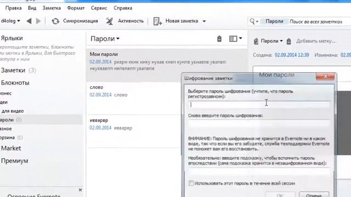Screen dimensions: 351x197
Task: Open the note list view layout icon
Action: [x=233, y=39]
